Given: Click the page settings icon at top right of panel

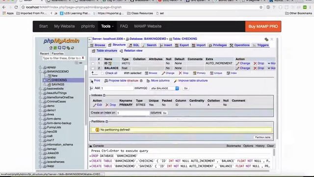Looking at the screenshot, I should (x=266, y=39).
